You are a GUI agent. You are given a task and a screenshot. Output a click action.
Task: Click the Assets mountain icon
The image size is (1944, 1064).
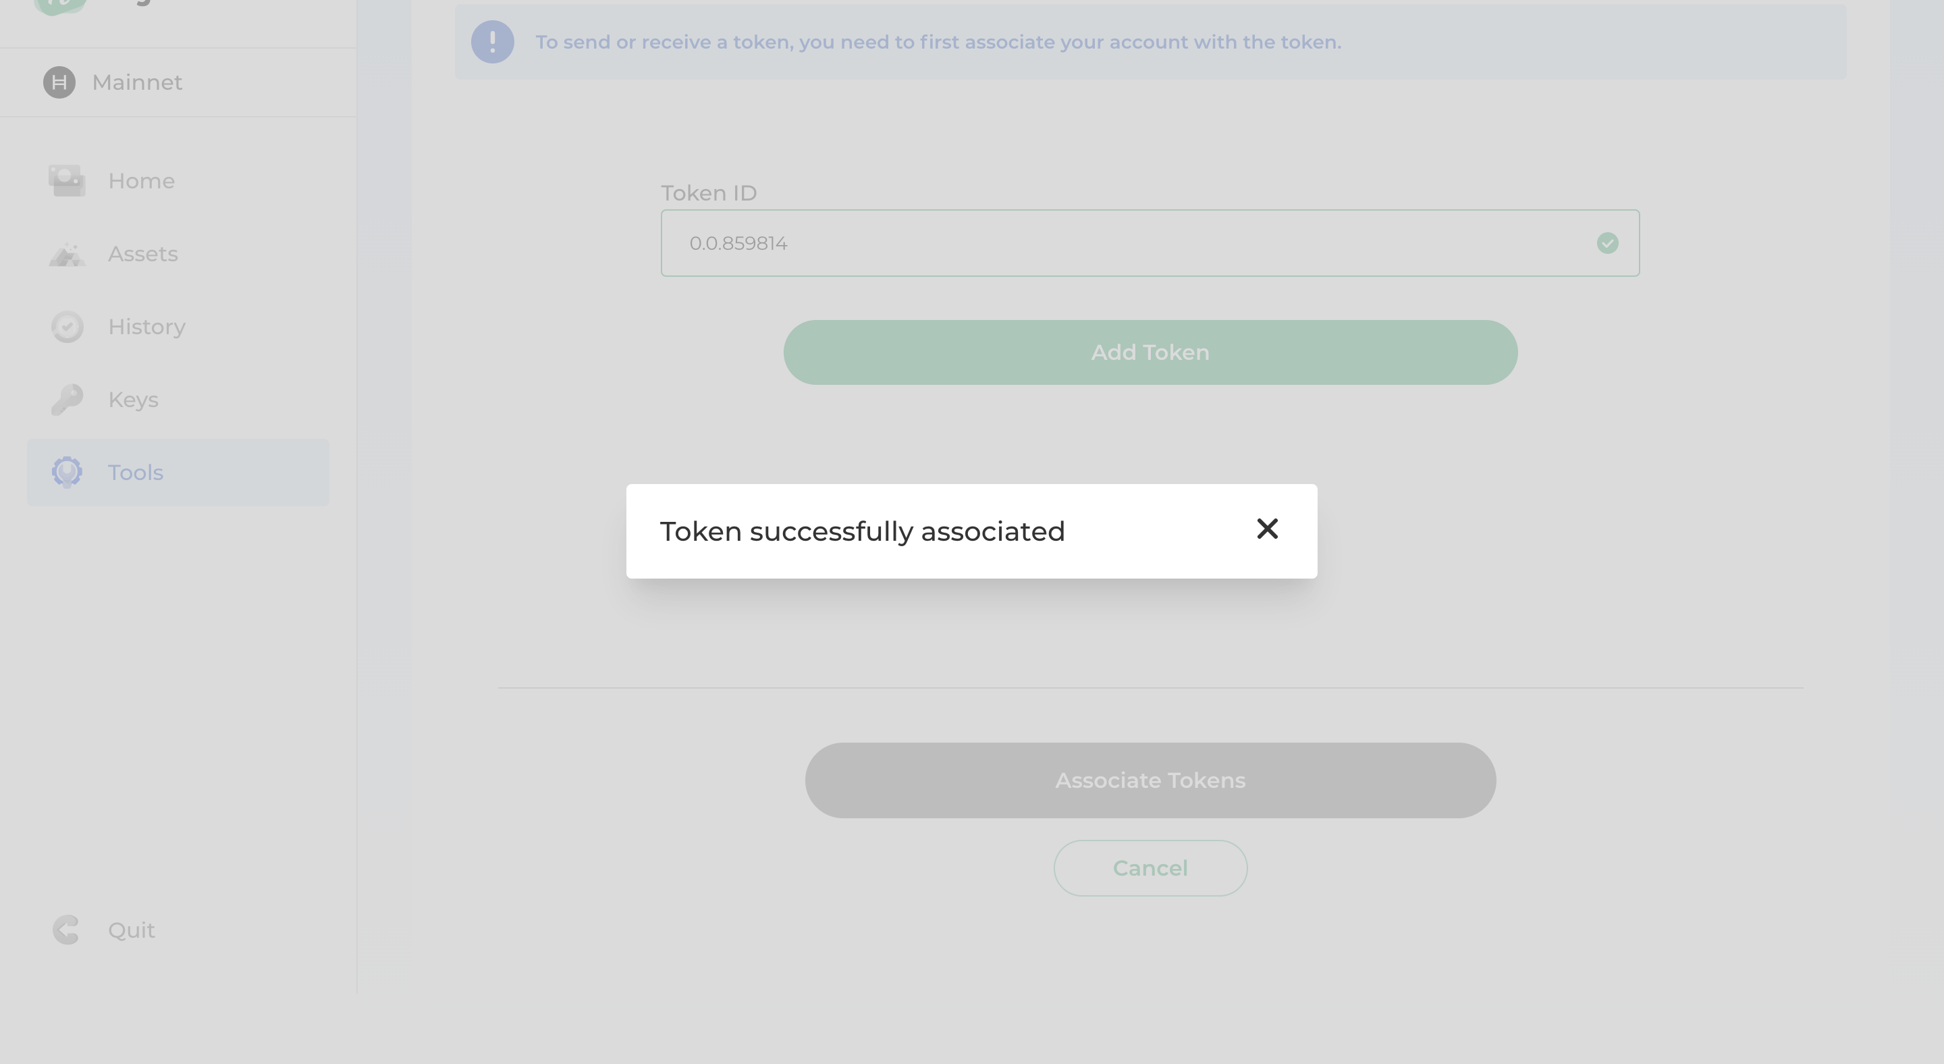point(67,255)
